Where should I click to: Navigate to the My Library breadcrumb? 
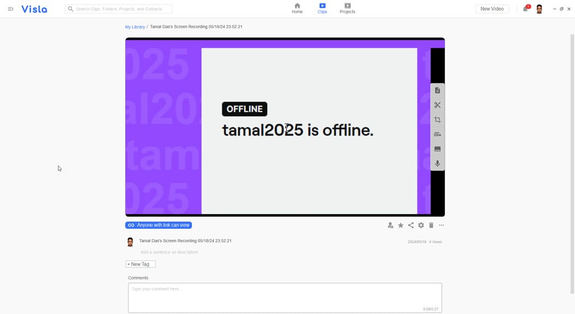[x=135, y=27]
